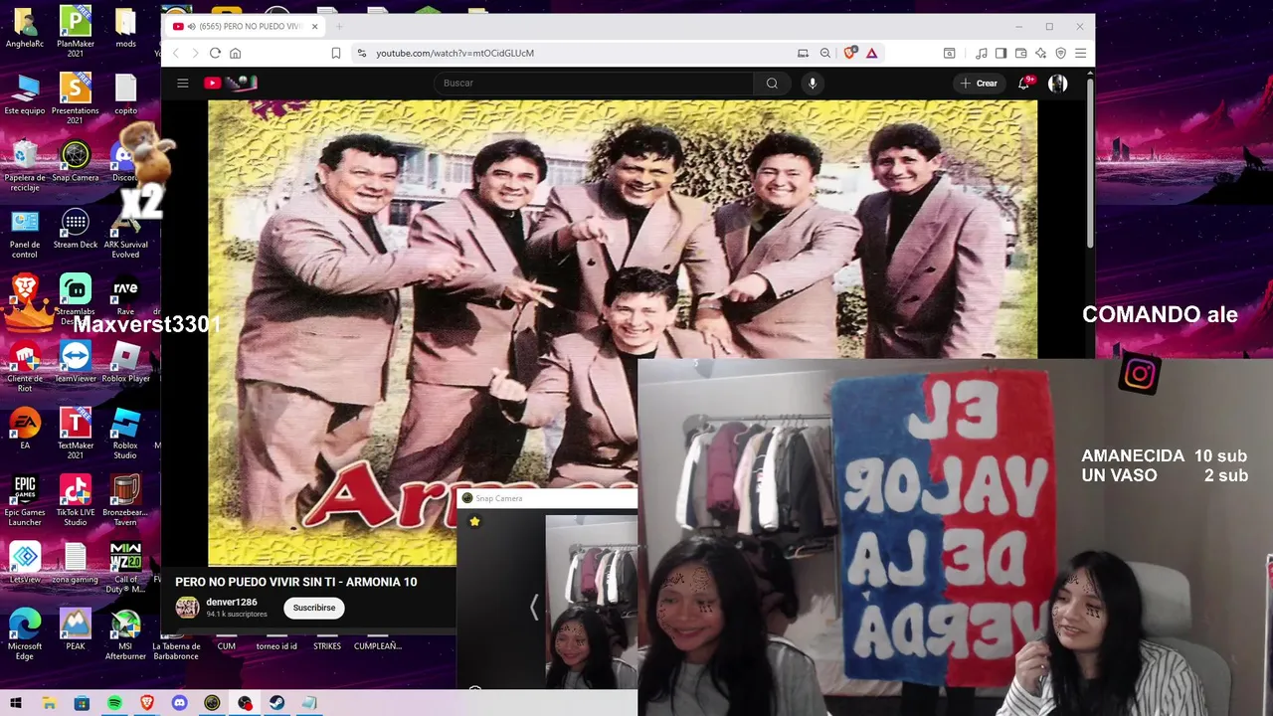Open the Brave Wallet icon
This screenshot has height=716, width=1273.
tap(1020, 53)
